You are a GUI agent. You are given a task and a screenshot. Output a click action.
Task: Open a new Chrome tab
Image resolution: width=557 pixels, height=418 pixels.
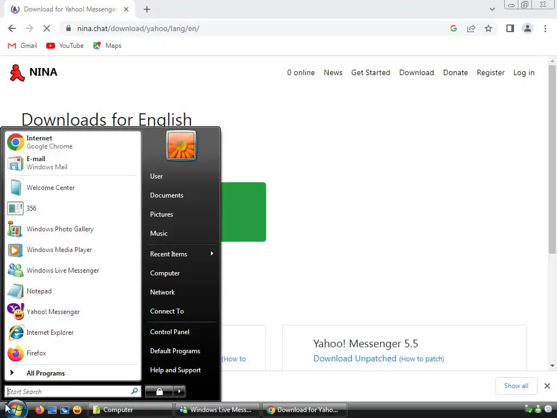pyautogui.click(x=147, y=9)
